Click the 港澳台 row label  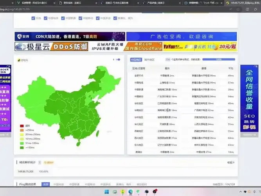tap(139, 152)
